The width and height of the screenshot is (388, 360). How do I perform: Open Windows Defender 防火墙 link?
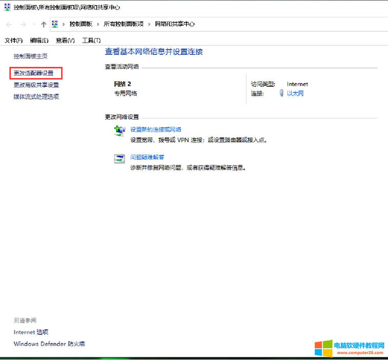(x=49, y=344)
